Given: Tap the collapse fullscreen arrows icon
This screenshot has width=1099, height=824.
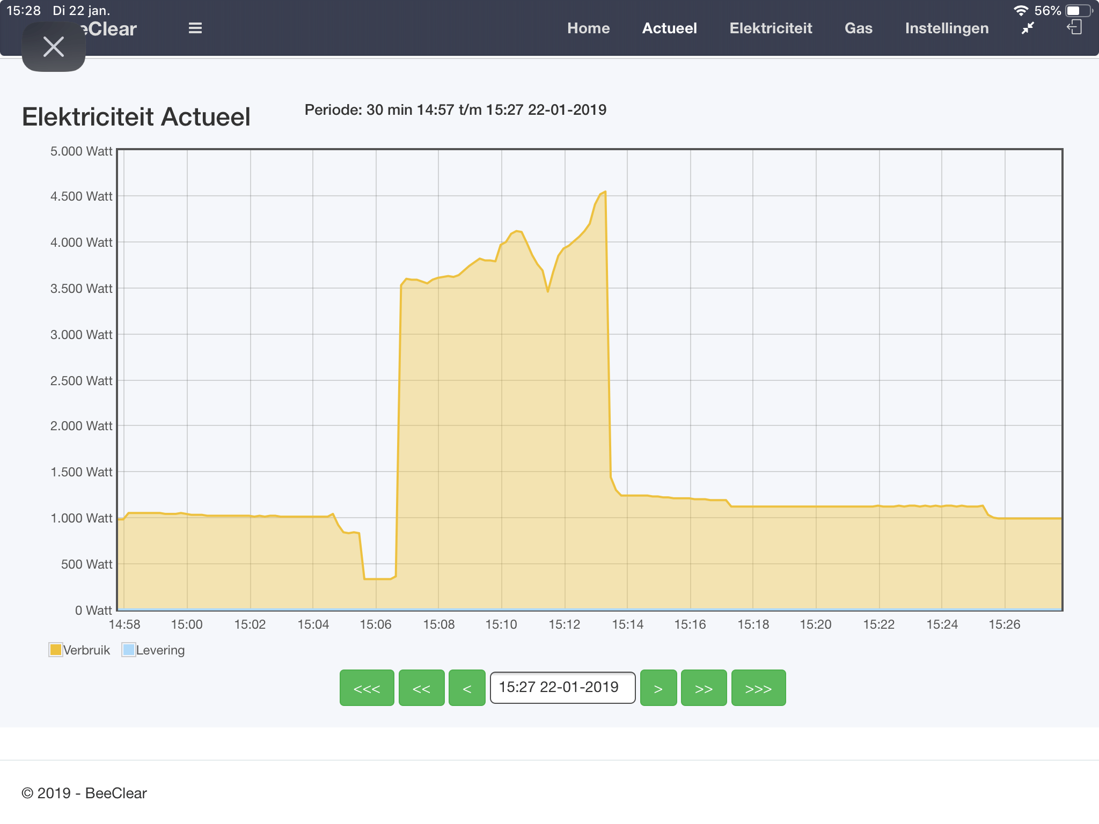Looking at the screenshot, I should (x=1028, y=28).
